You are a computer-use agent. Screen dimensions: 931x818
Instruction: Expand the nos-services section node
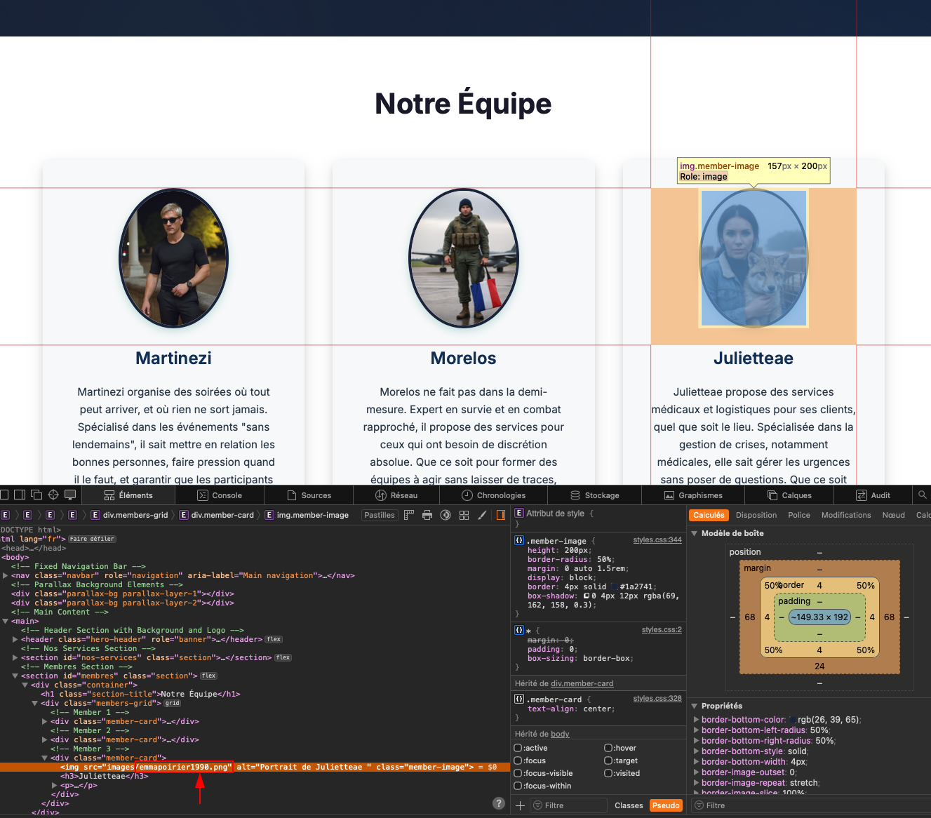click(15, 657)
